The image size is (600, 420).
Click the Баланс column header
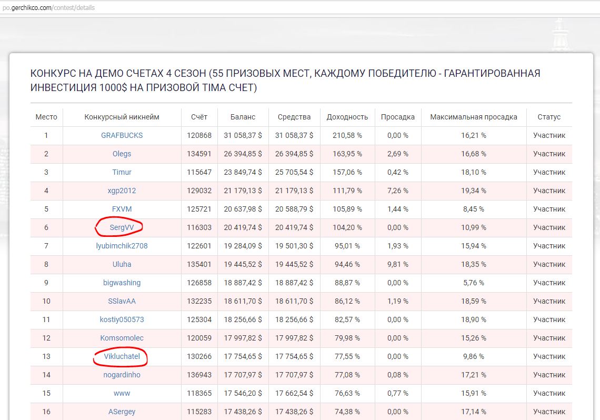click(243, 117)
